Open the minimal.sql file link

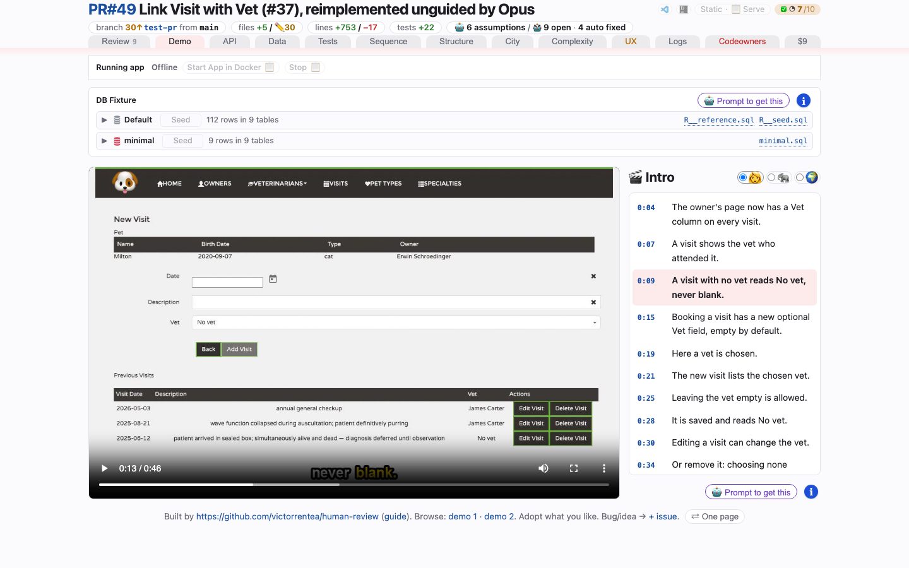coord(783,141)
